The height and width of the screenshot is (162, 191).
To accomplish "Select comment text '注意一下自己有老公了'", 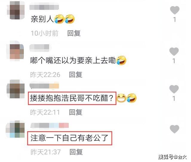I will [x=69, y=138].
